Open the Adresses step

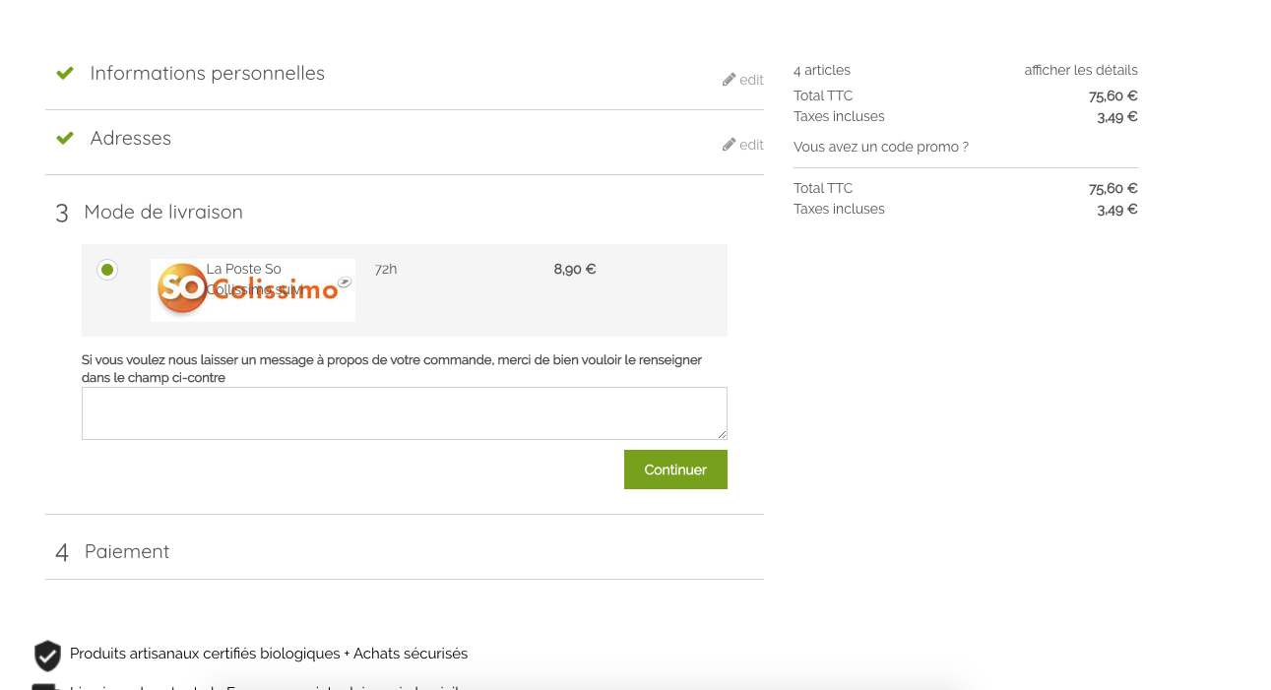tap(130, 139)
